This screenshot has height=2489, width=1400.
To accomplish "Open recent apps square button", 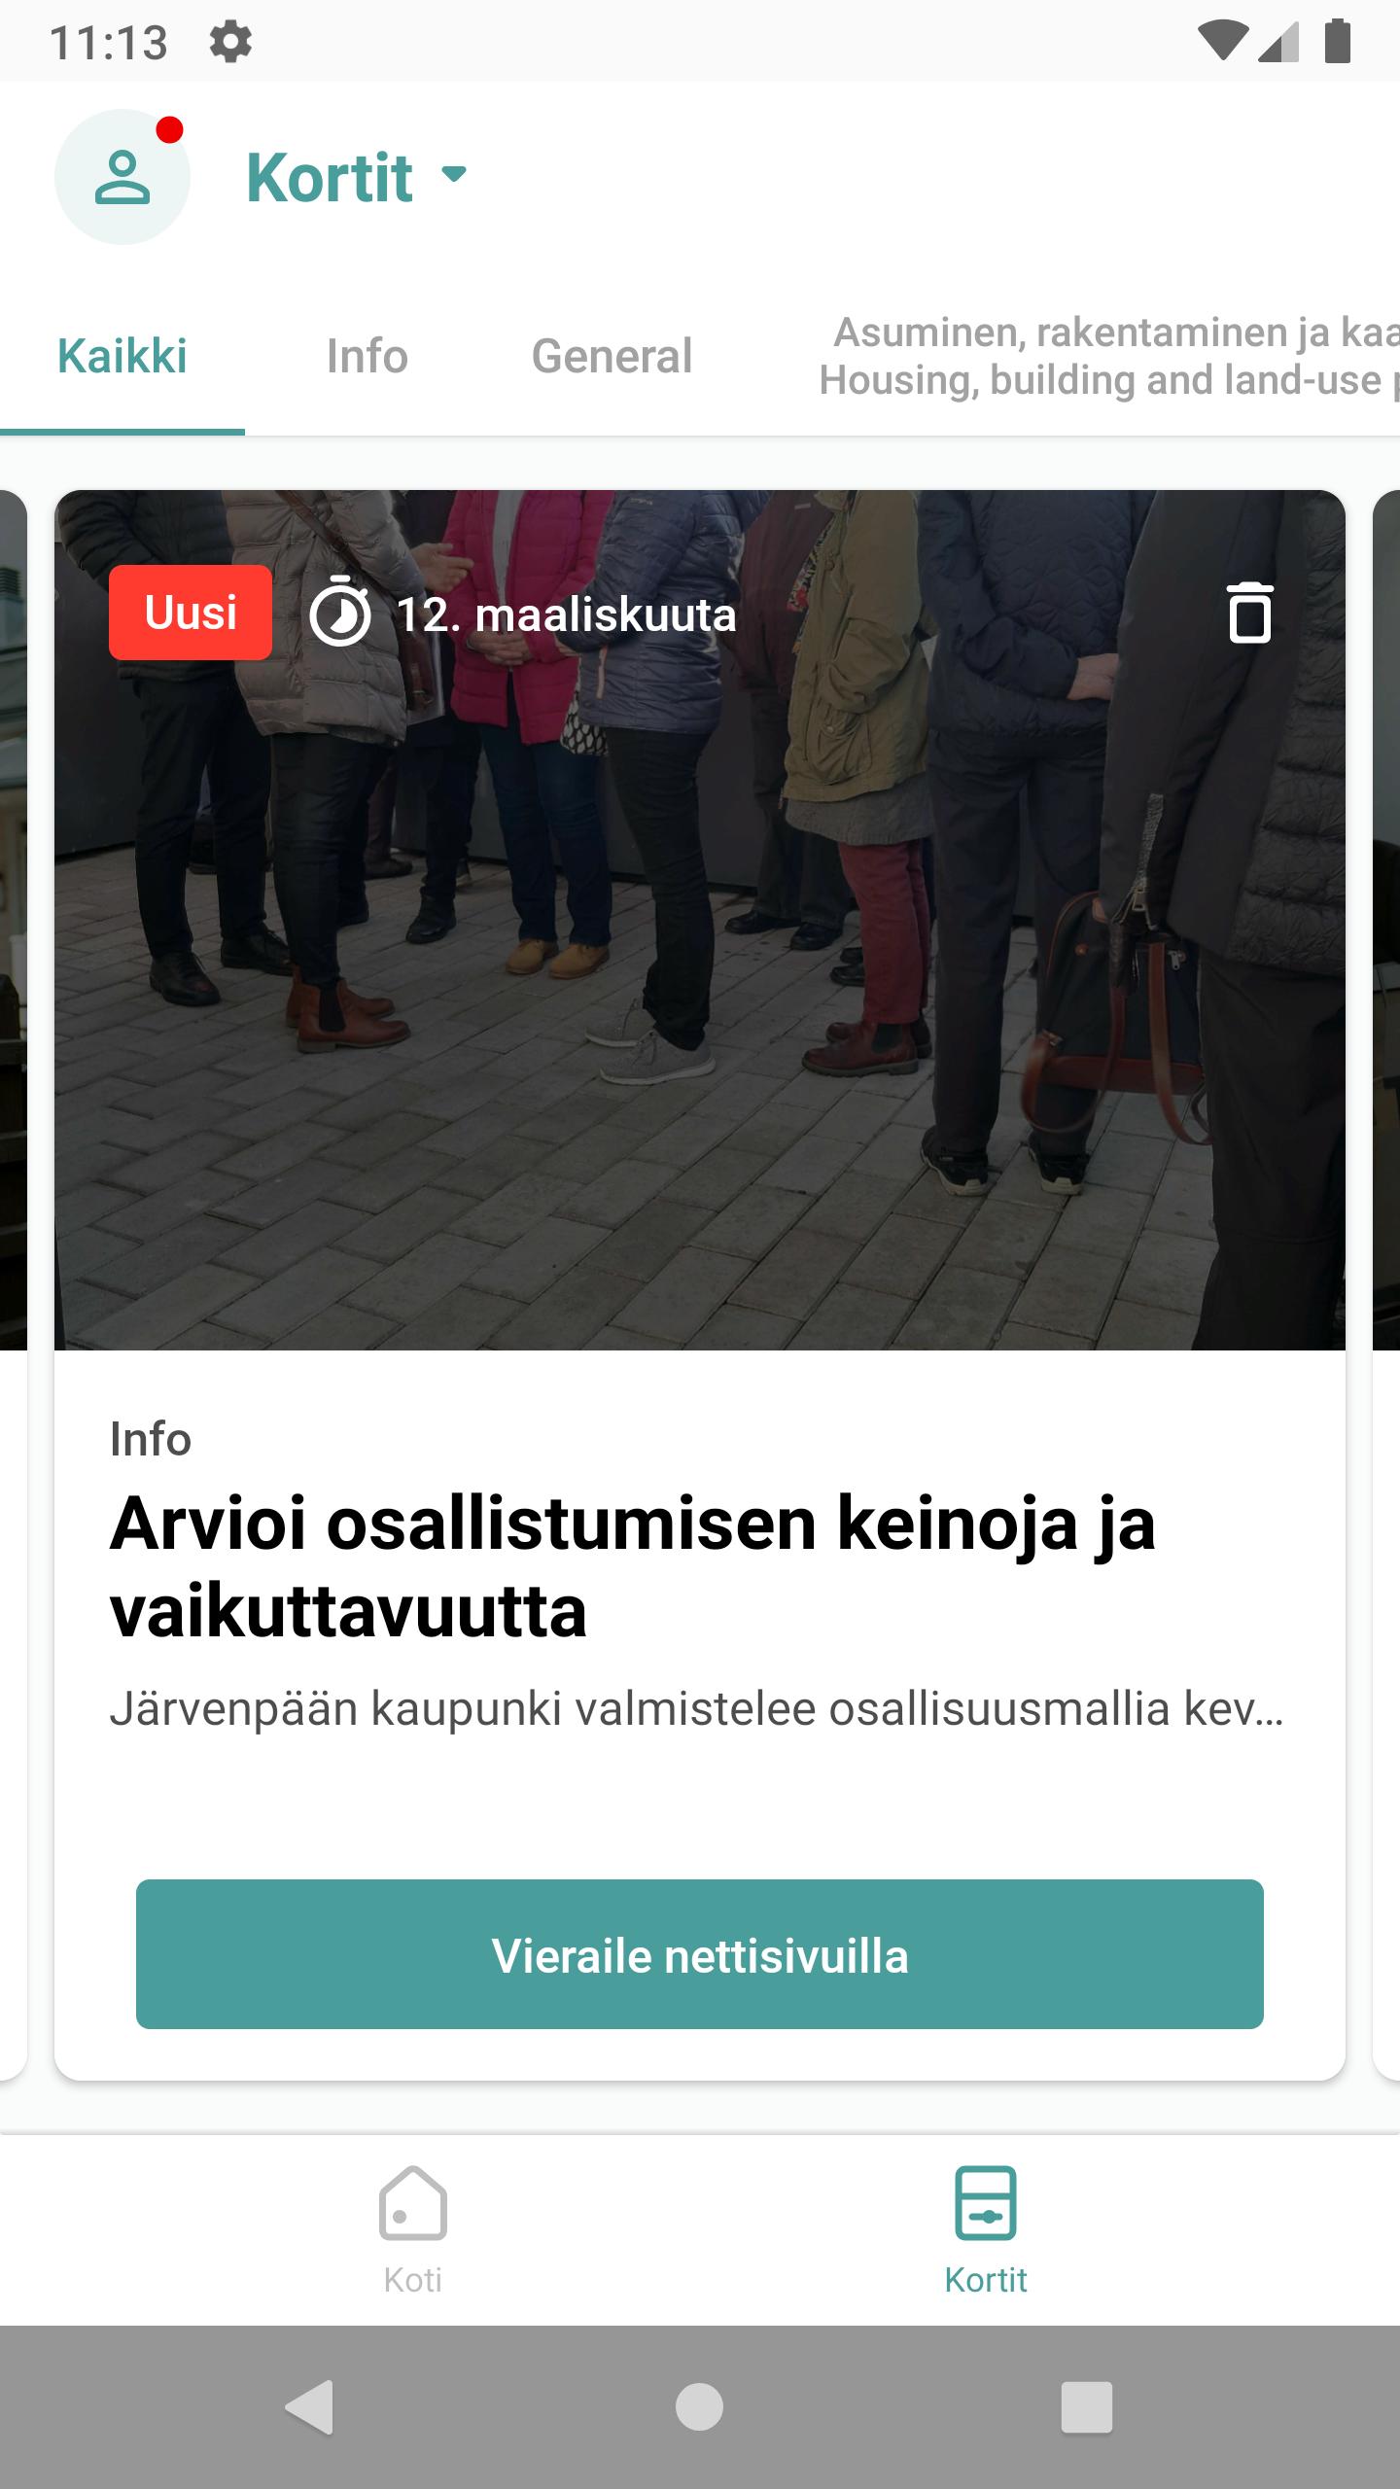I will [1086, 2407].
